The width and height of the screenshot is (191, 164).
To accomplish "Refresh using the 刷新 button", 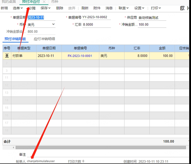I will pos(85,8).
